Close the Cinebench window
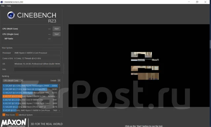Image resolution: width=211 pixels, height=127 pixels. click(205, 2)
